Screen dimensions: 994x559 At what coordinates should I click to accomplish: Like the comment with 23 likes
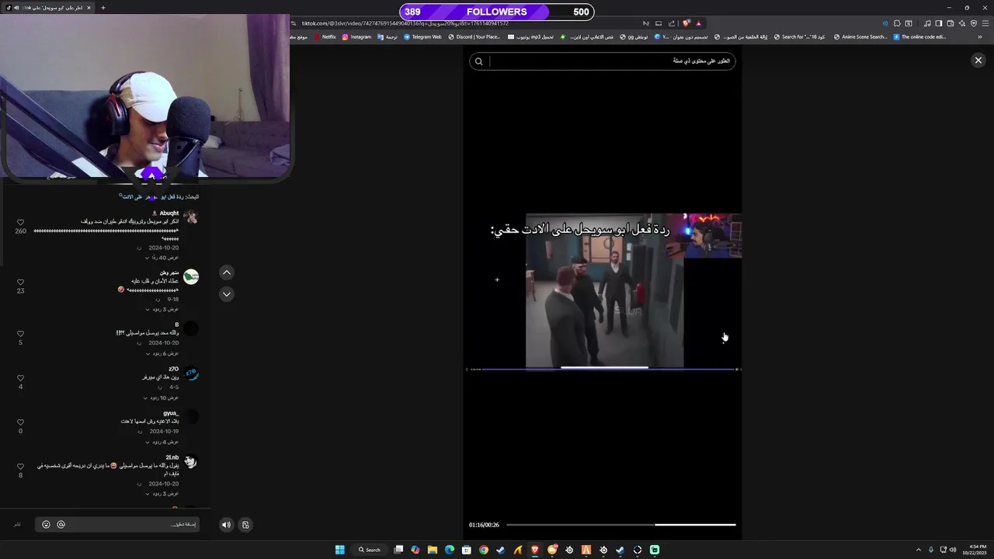pyautogui.click(x=20, y=282)
